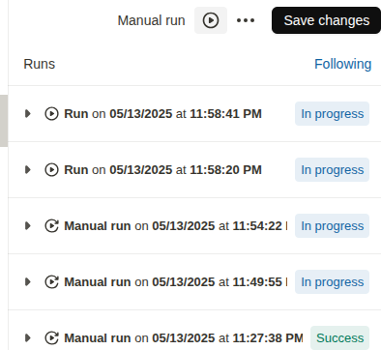Viewport: 381px width, 350px height.
Task: Click the play icon of 11:58:20 PM run
Action: (x=51, y=170)
